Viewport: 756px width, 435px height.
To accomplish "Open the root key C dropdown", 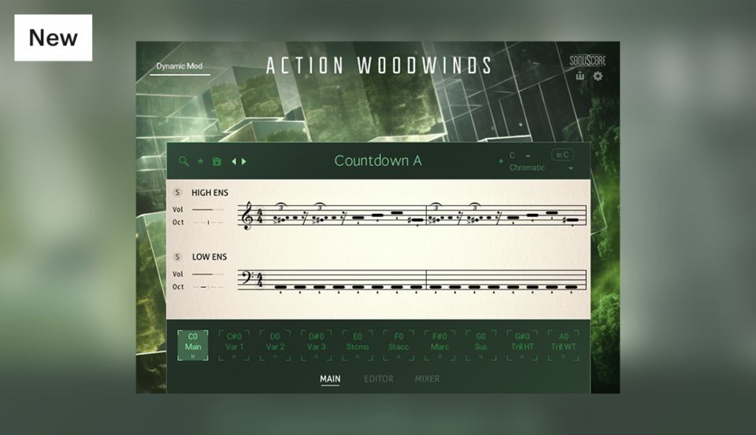I will (x=521, y=156).
